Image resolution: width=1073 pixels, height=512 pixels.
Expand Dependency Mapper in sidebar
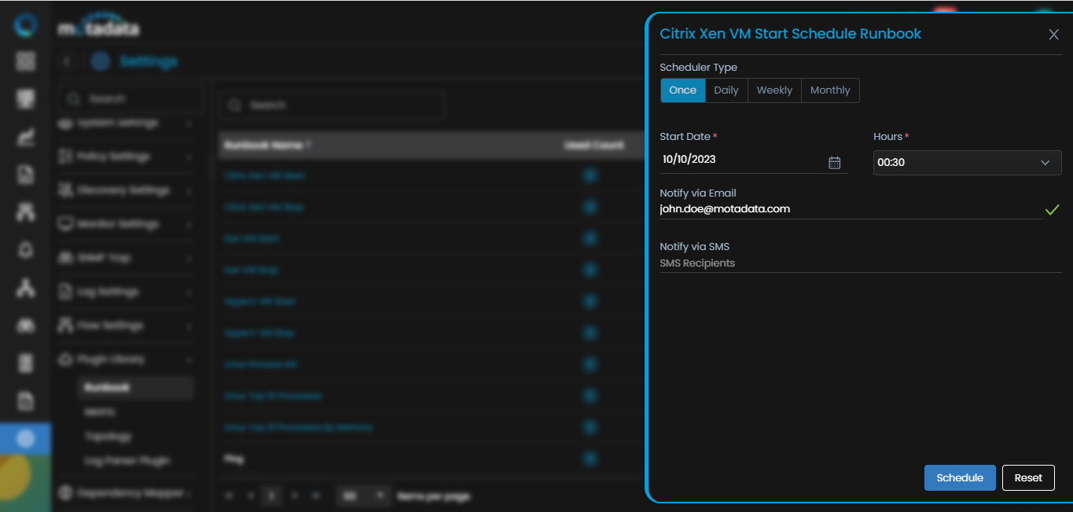pos(126,493)
